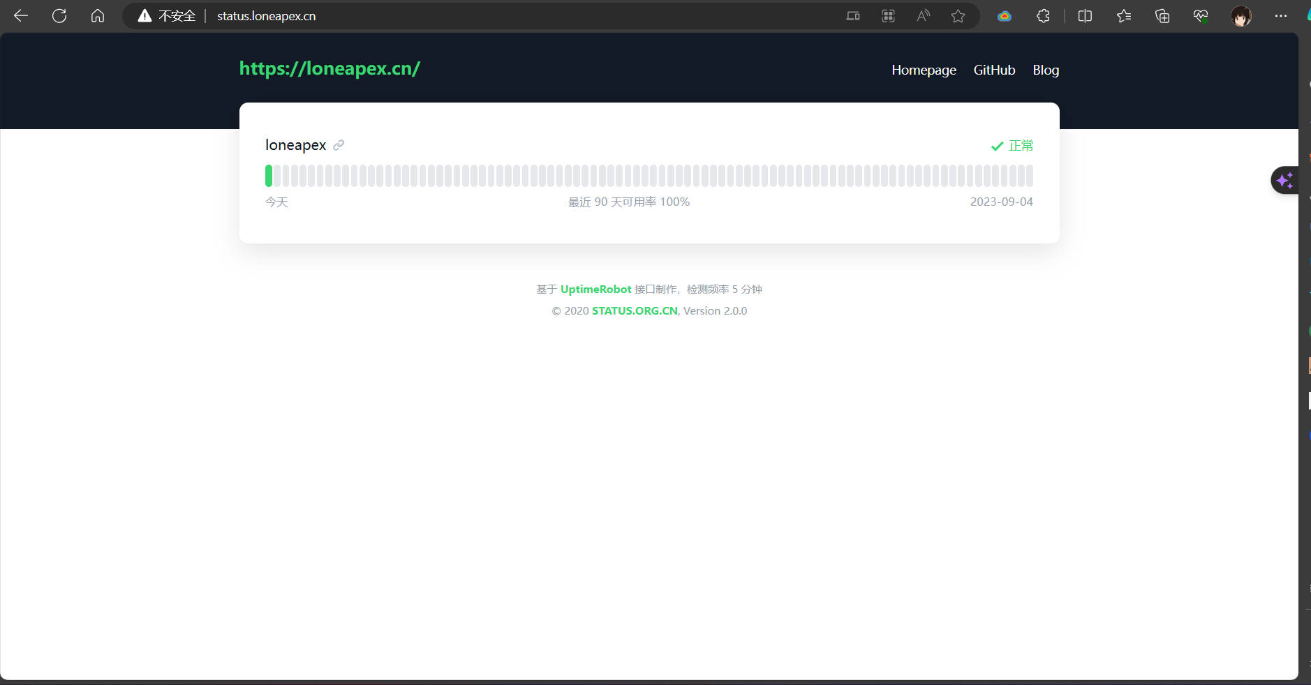Open the Favorites list icon
Screen dimensions: 1311x685
[1123, 16]
